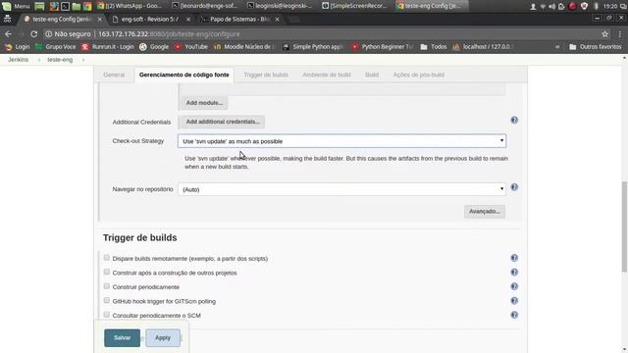628x353 pixels.
Task: Enable Consultar periodicamente o SCM checkbox
Action: (x=107, y=315)
